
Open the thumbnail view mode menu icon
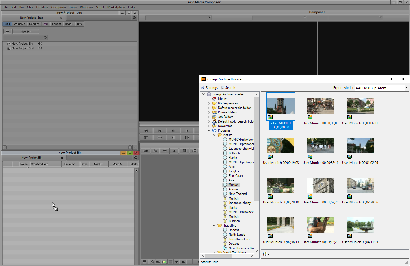click(x=266, y=254)
